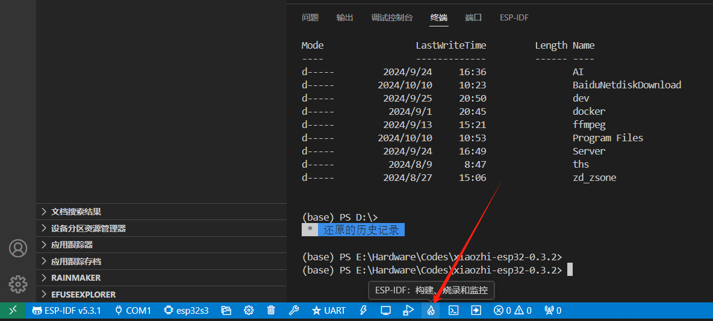The height and width of the screenshot is (321, 713).
Task: Click the debug launch icon in status bar
Action: (x=408, y=311)
